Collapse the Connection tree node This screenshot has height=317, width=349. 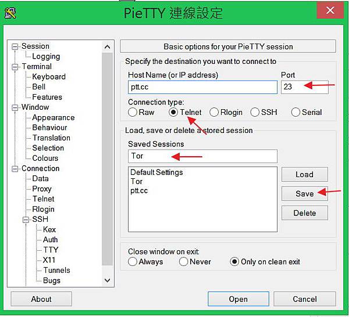[15, 169]
